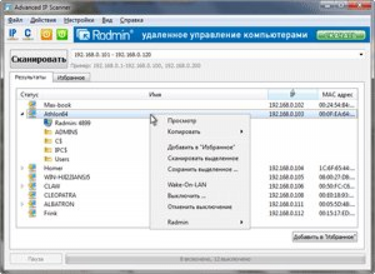The height and width of the screenshot is (274, 375).
Task: Click the C class subnet toolbar icon
Action: (x=28, y=34)
